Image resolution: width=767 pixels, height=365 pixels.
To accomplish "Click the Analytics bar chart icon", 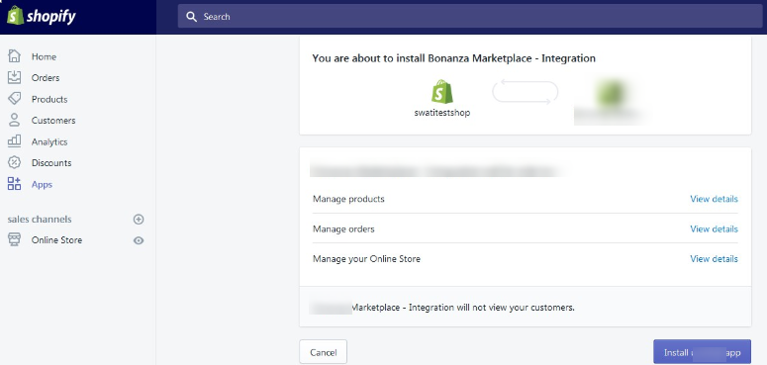I will pyautogui.click(x=14, y=141).
